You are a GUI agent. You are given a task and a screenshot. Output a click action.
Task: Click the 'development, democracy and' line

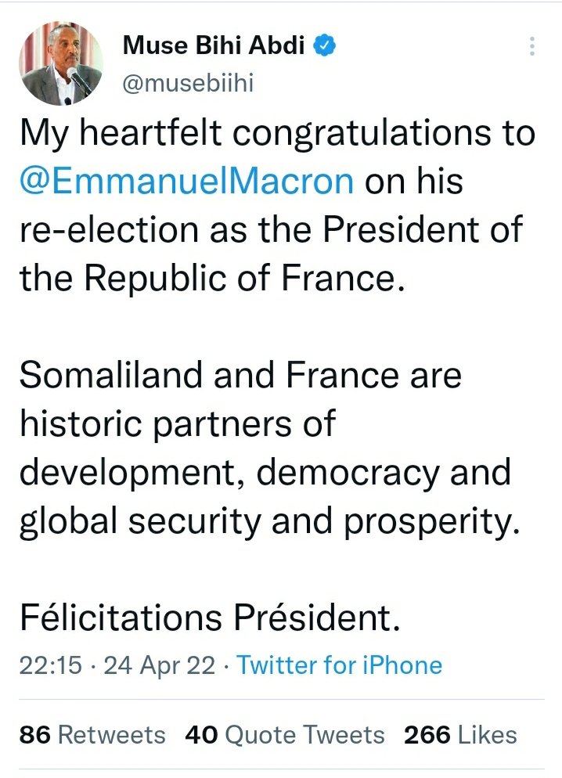[x=265, y=474]
